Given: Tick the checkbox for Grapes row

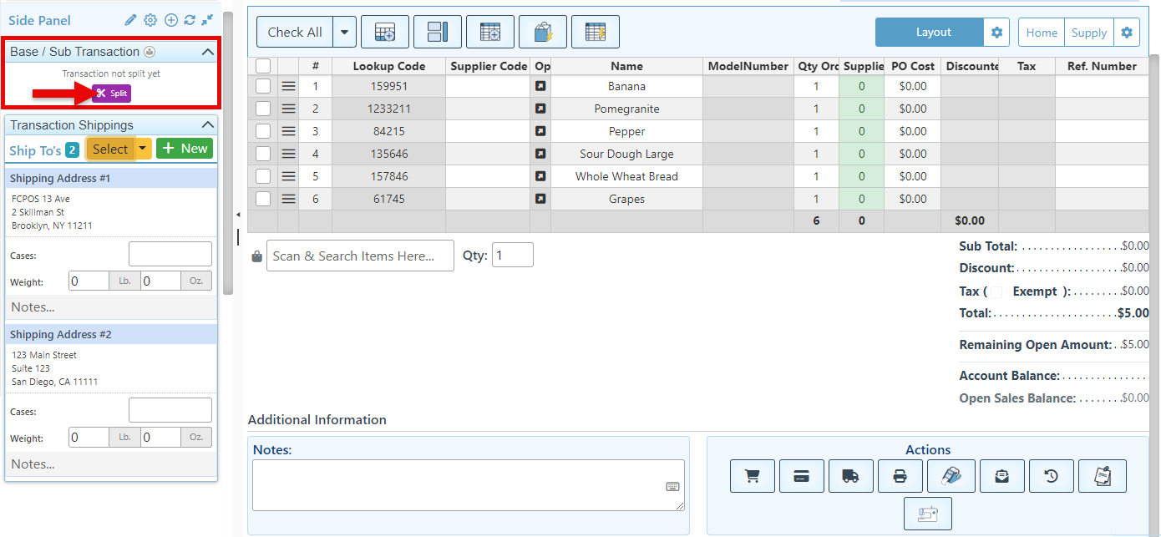Looking at the screenshot, I should (263, 199).
